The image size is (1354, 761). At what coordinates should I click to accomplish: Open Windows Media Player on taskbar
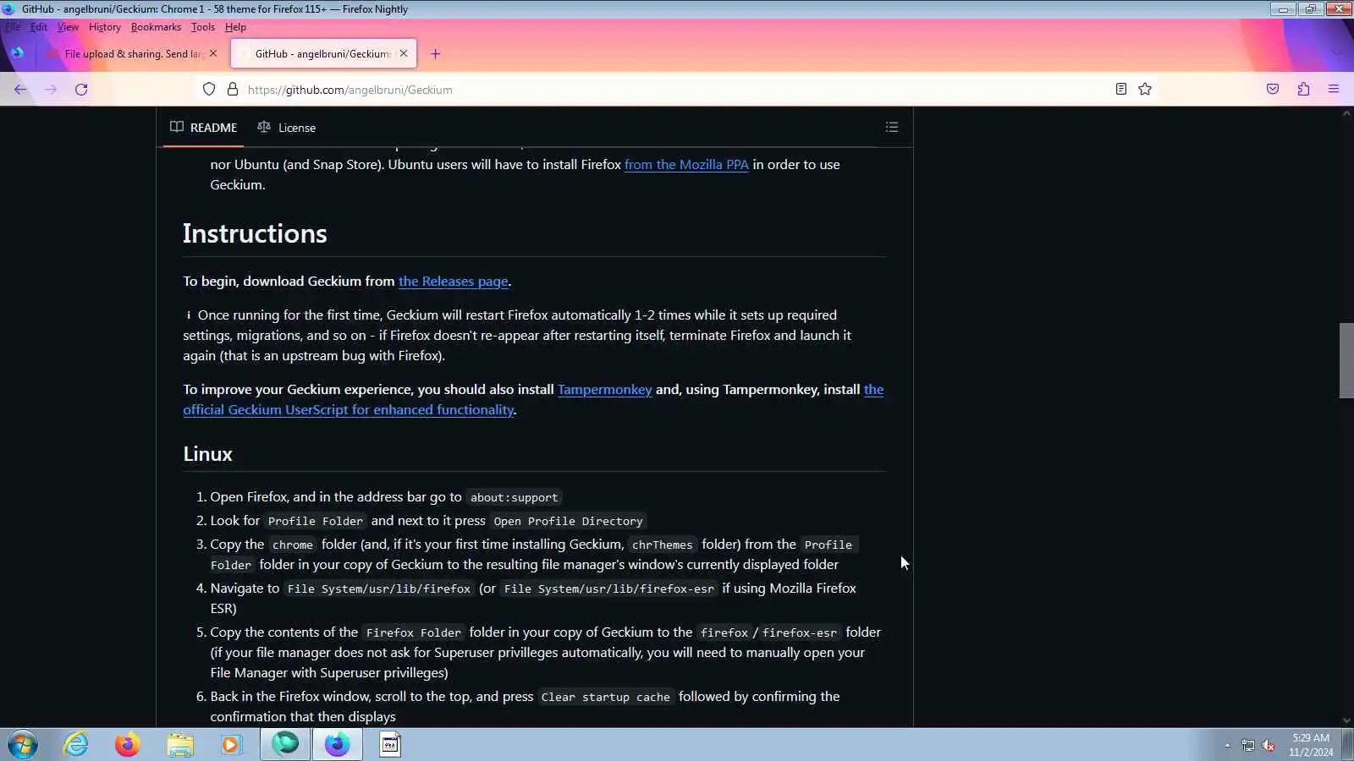pos(231,745)
